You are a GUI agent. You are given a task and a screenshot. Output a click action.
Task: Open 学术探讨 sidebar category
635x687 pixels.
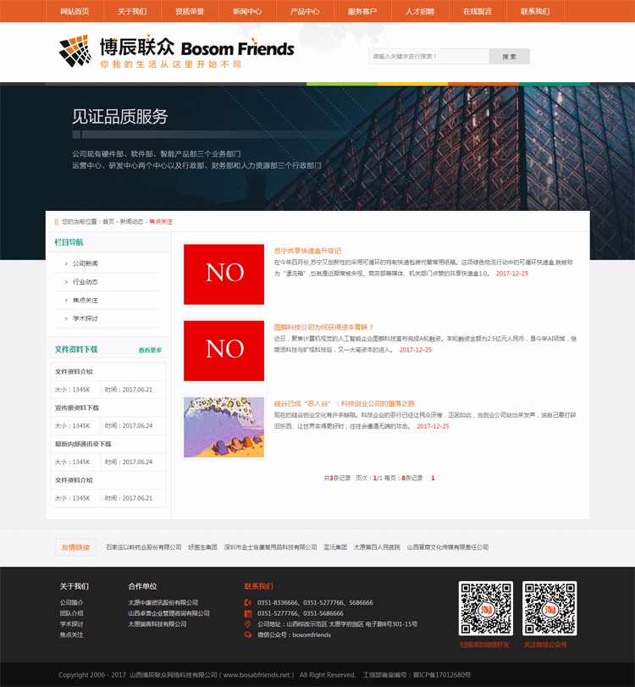click(86, 319)
